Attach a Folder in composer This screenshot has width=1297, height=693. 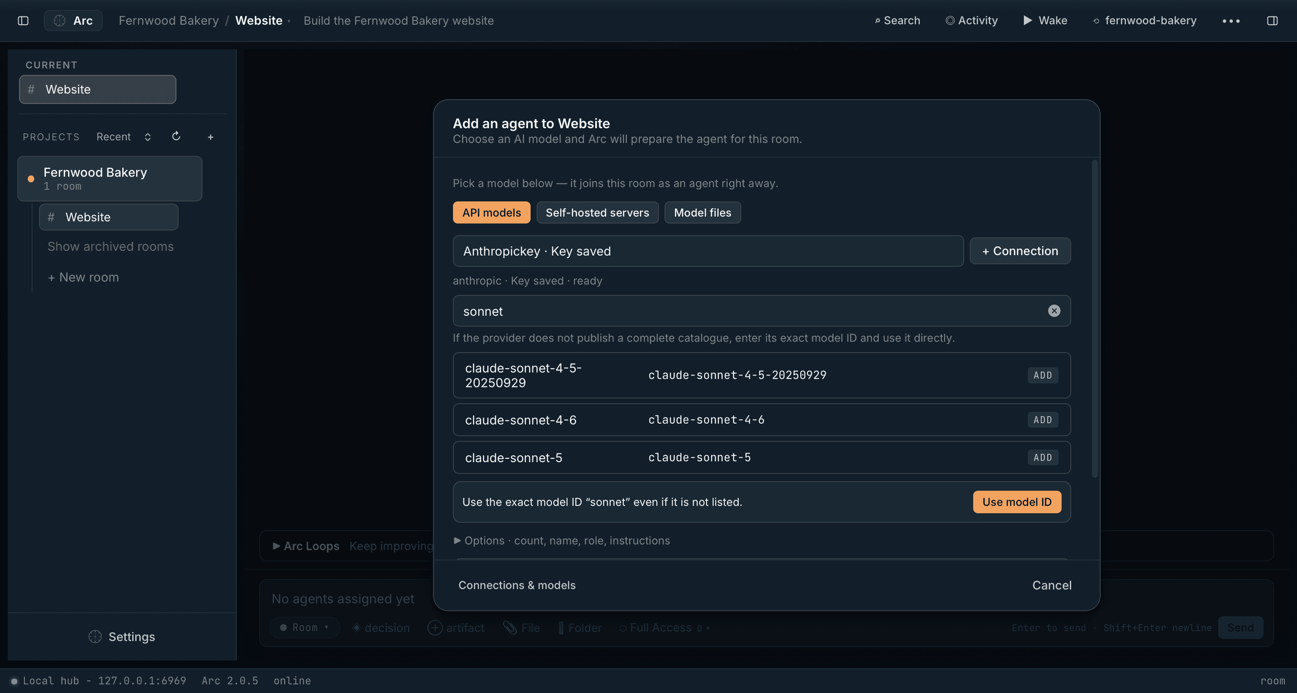(580, 628)
